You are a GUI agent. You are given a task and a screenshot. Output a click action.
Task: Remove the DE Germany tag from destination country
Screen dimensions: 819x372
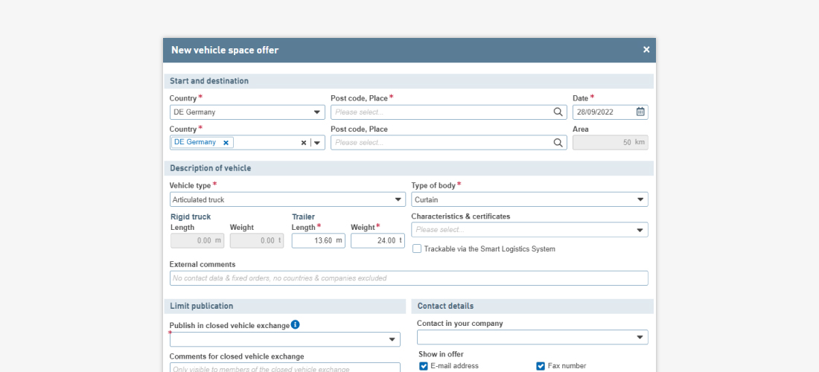pos(226,143)
